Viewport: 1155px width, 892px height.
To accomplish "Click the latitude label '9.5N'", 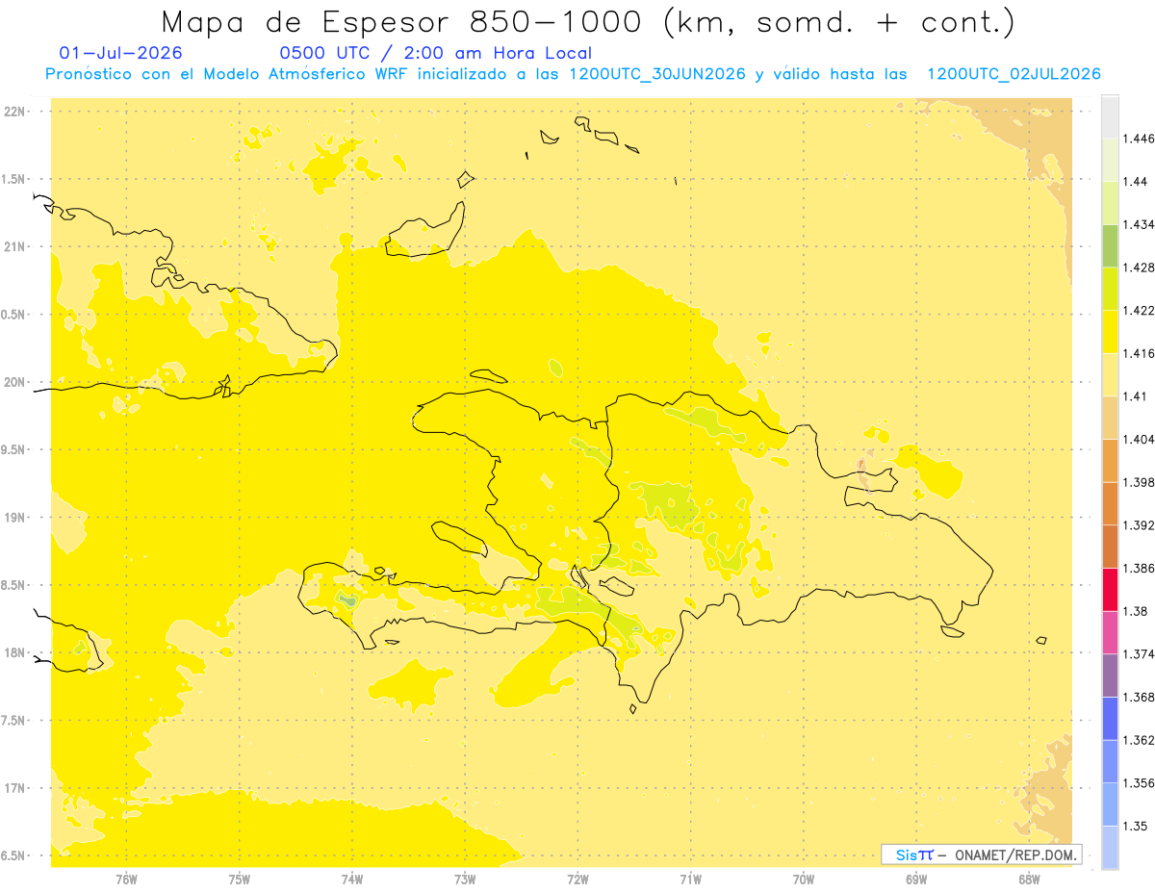I will (x=13, y=449).
